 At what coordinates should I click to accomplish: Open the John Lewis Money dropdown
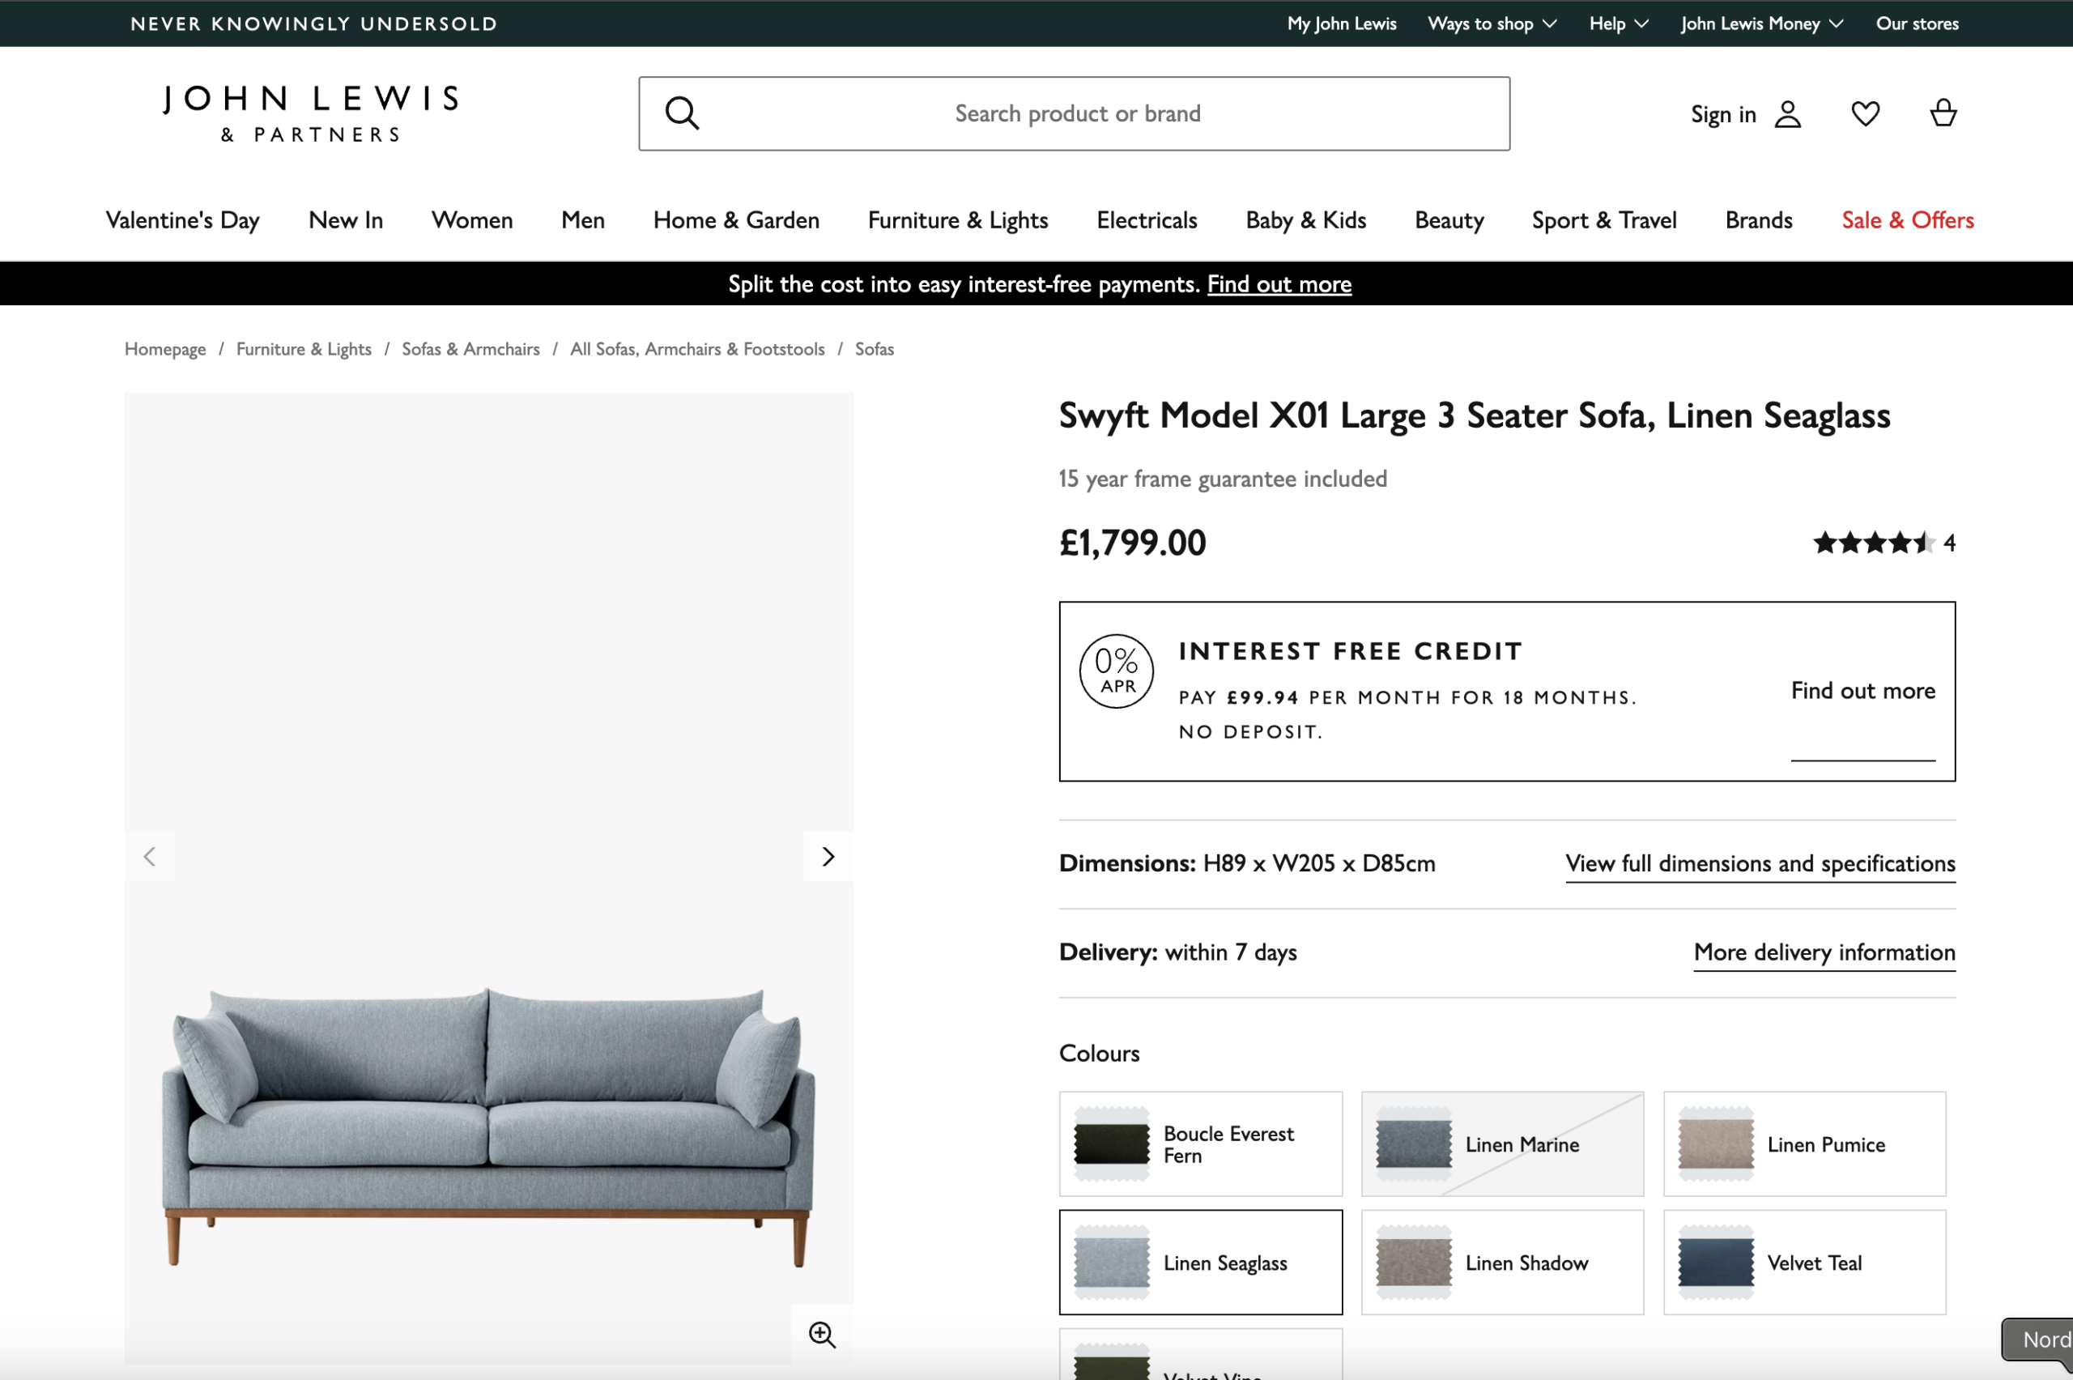click(x=1761, y=23)
